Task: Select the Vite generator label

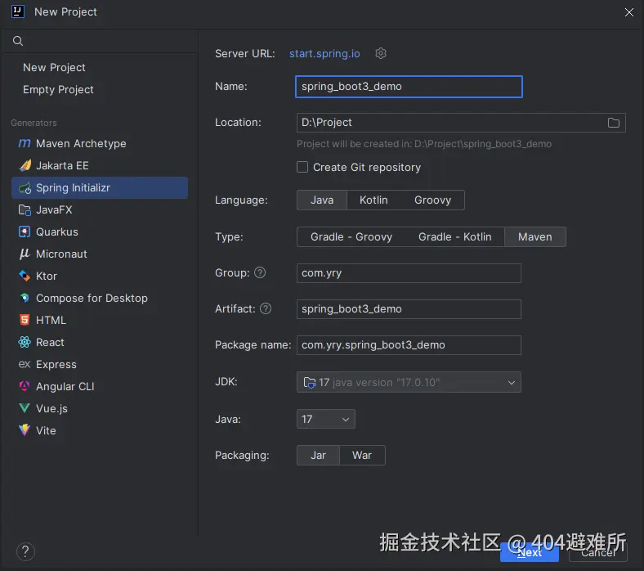Action: pos(46,431)
